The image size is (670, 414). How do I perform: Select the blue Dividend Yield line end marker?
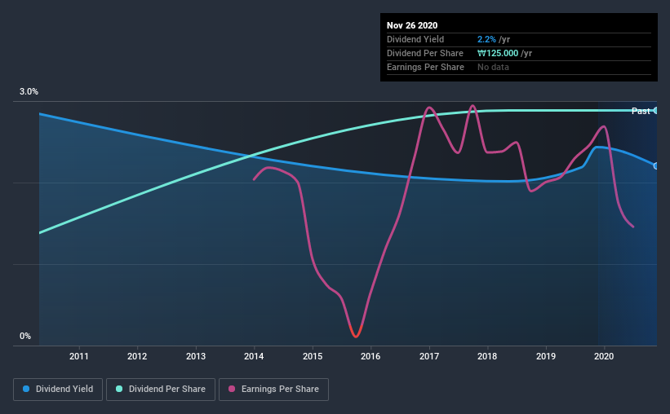coord(655,166)
